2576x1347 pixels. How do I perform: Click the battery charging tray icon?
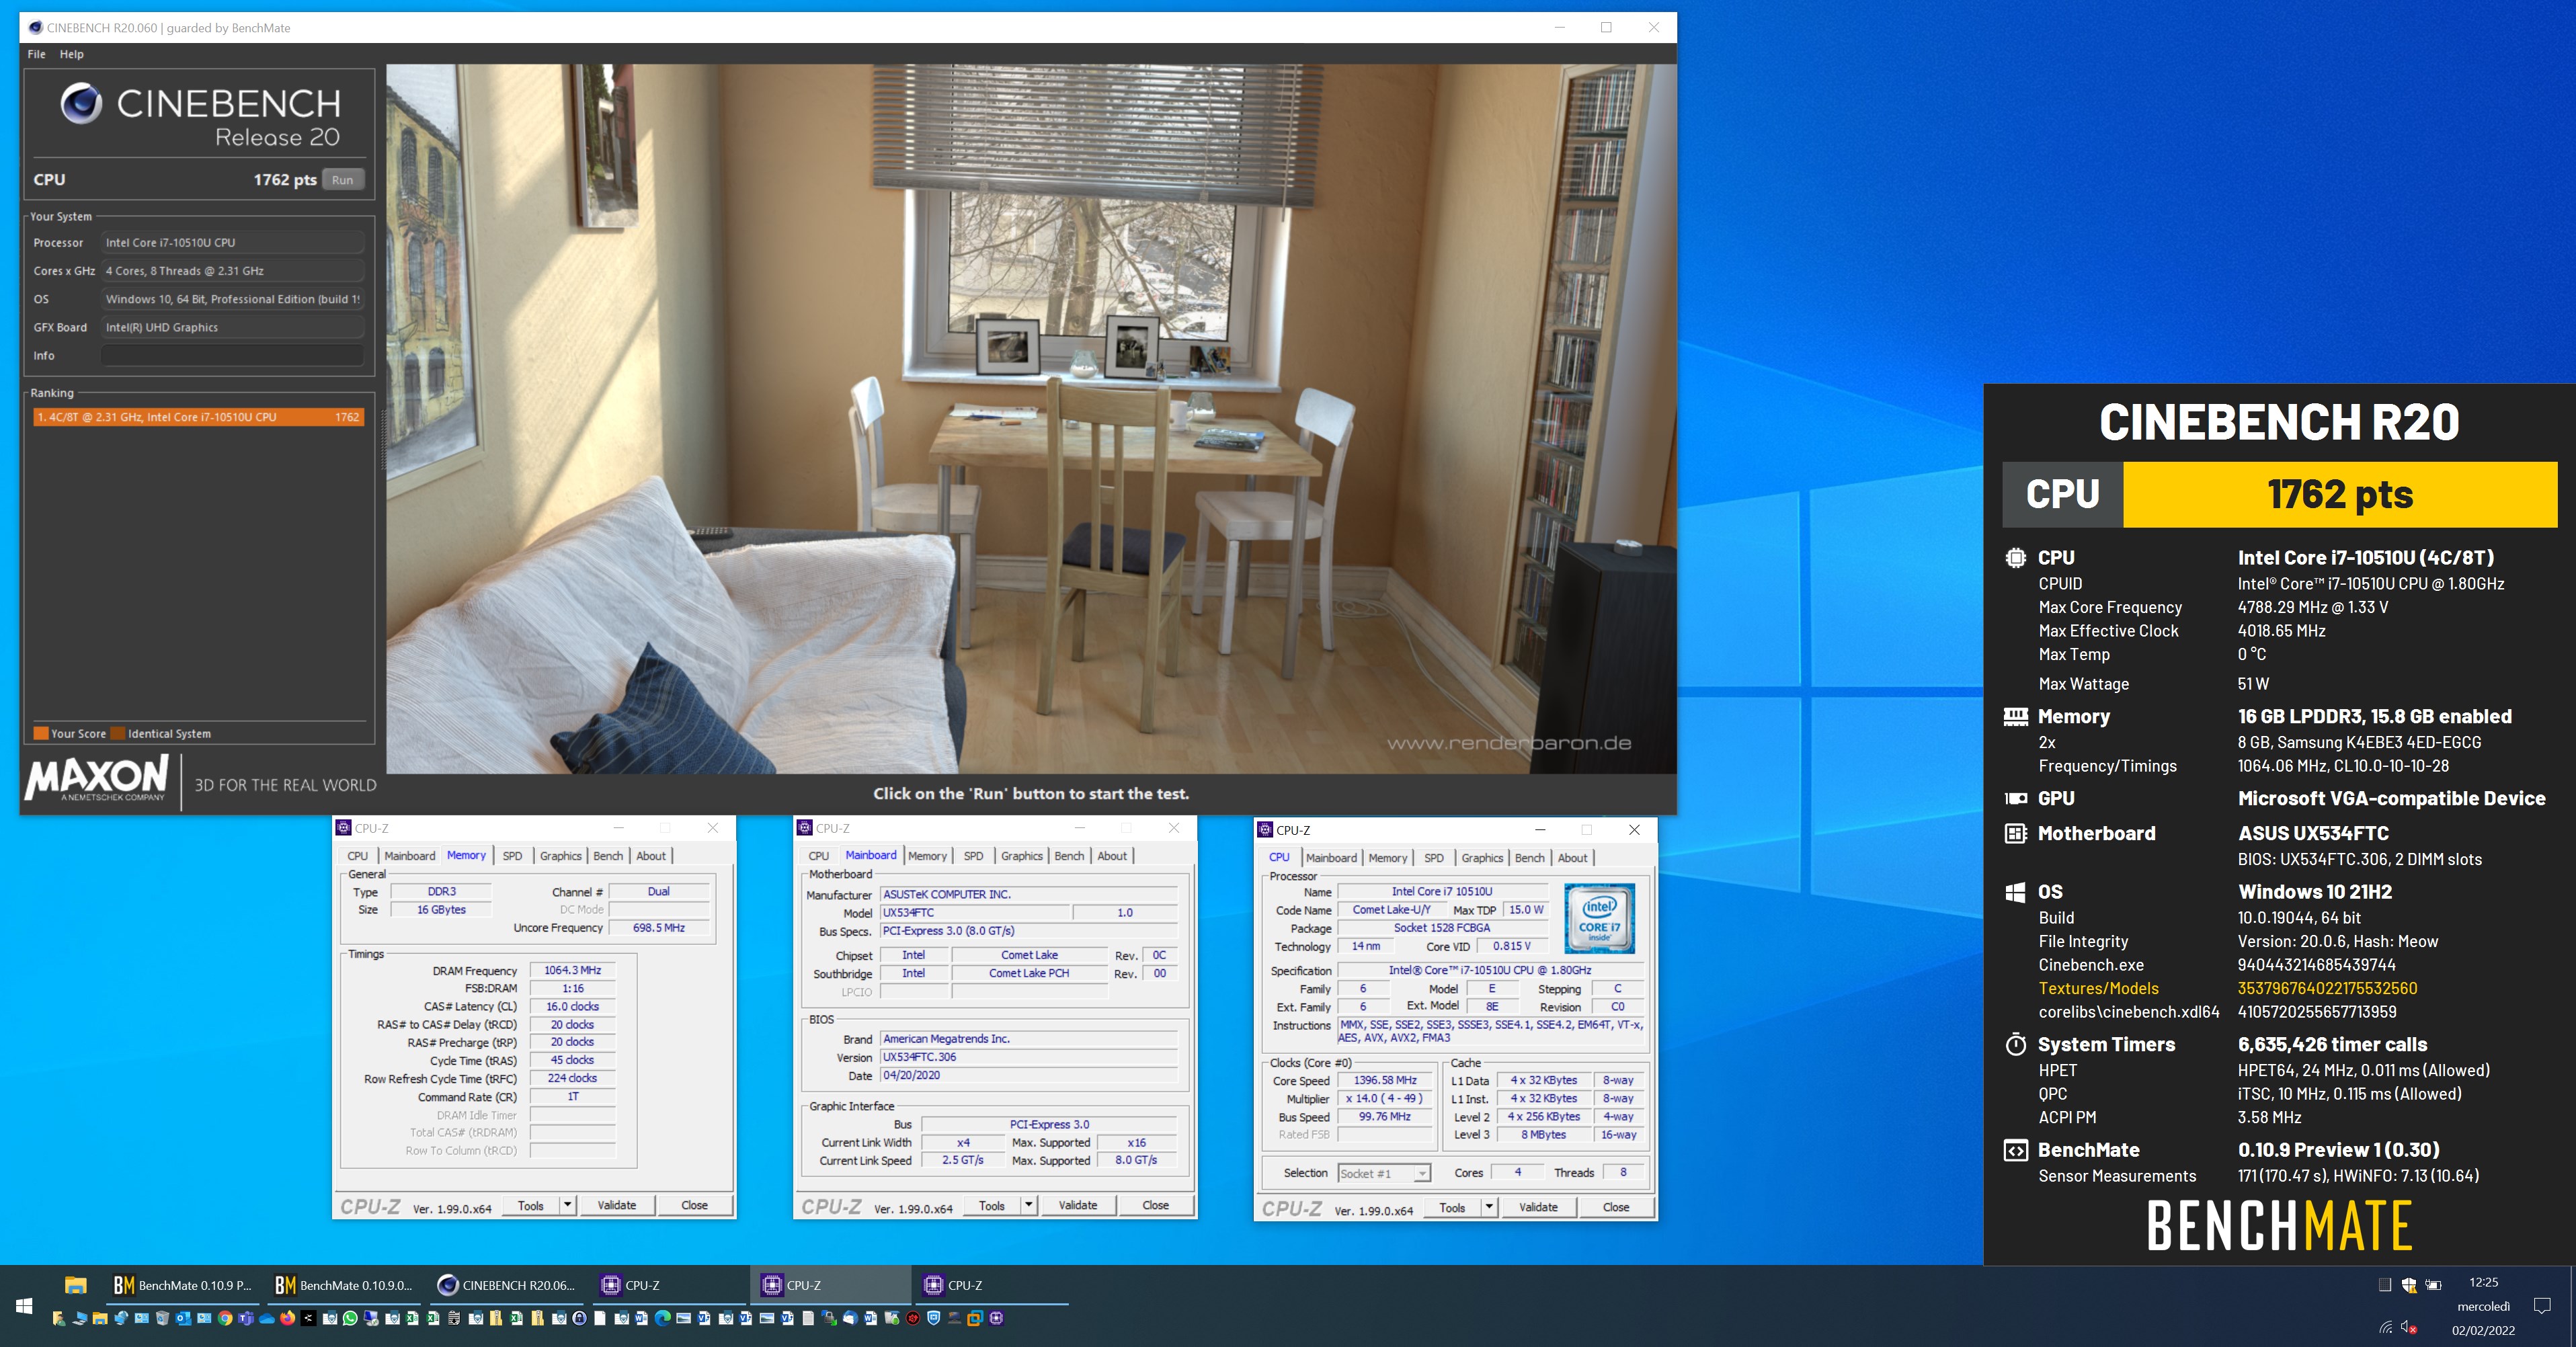(2434, 1285)
